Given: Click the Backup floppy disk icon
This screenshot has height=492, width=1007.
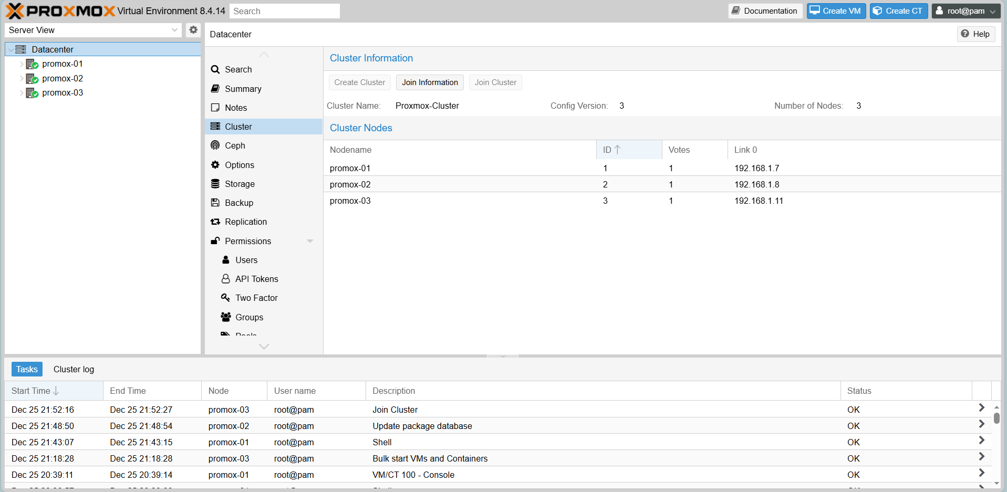Looking at the screenshot, I should pyautogui.click(x=215, y=203).
